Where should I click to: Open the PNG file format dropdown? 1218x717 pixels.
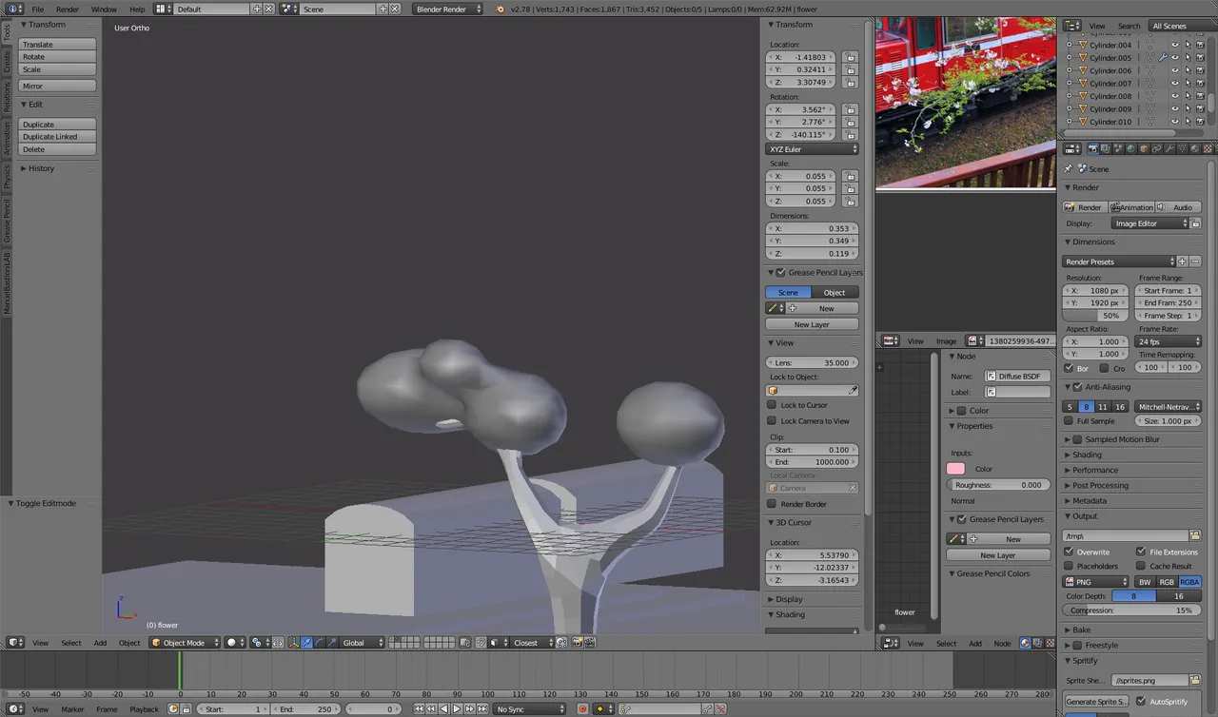click(x=1096, y=582)
